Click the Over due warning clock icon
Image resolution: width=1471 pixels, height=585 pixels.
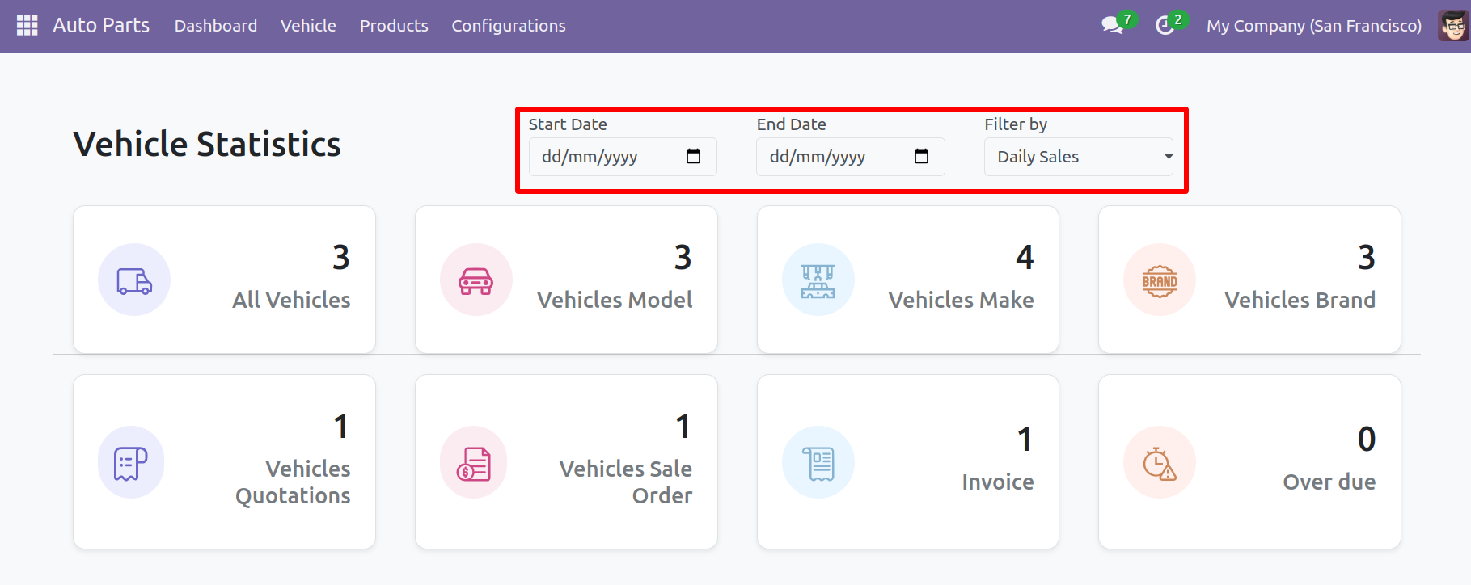pyautogui.click(x=1159, y=463)
